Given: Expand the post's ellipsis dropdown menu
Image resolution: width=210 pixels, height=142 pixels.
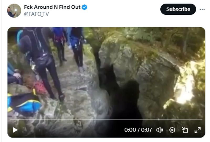Looking at the screenshot, I should click(202, 9).
